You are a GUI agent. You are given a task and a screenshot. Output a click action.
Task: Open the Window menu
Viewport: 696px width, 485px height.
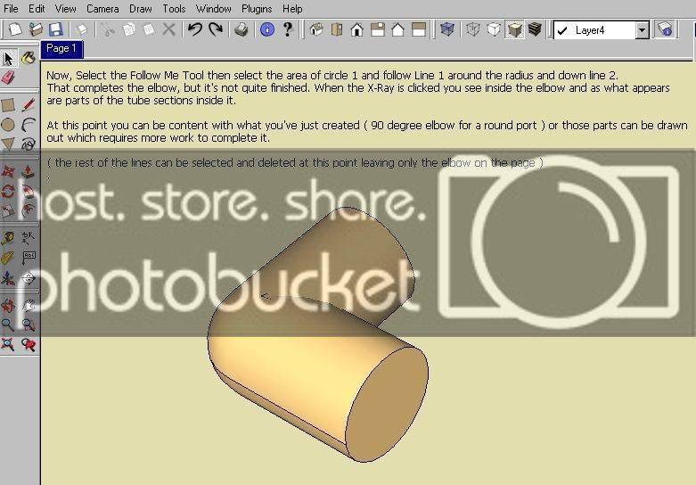click(x=214, y=8)
